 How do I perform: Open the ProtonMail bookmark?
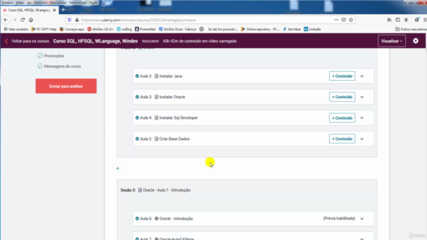click(145, 29)
